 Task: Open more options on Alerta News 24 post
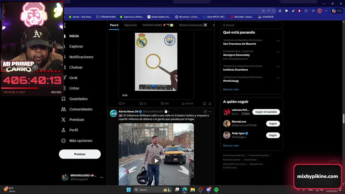[x=210, y=112]
